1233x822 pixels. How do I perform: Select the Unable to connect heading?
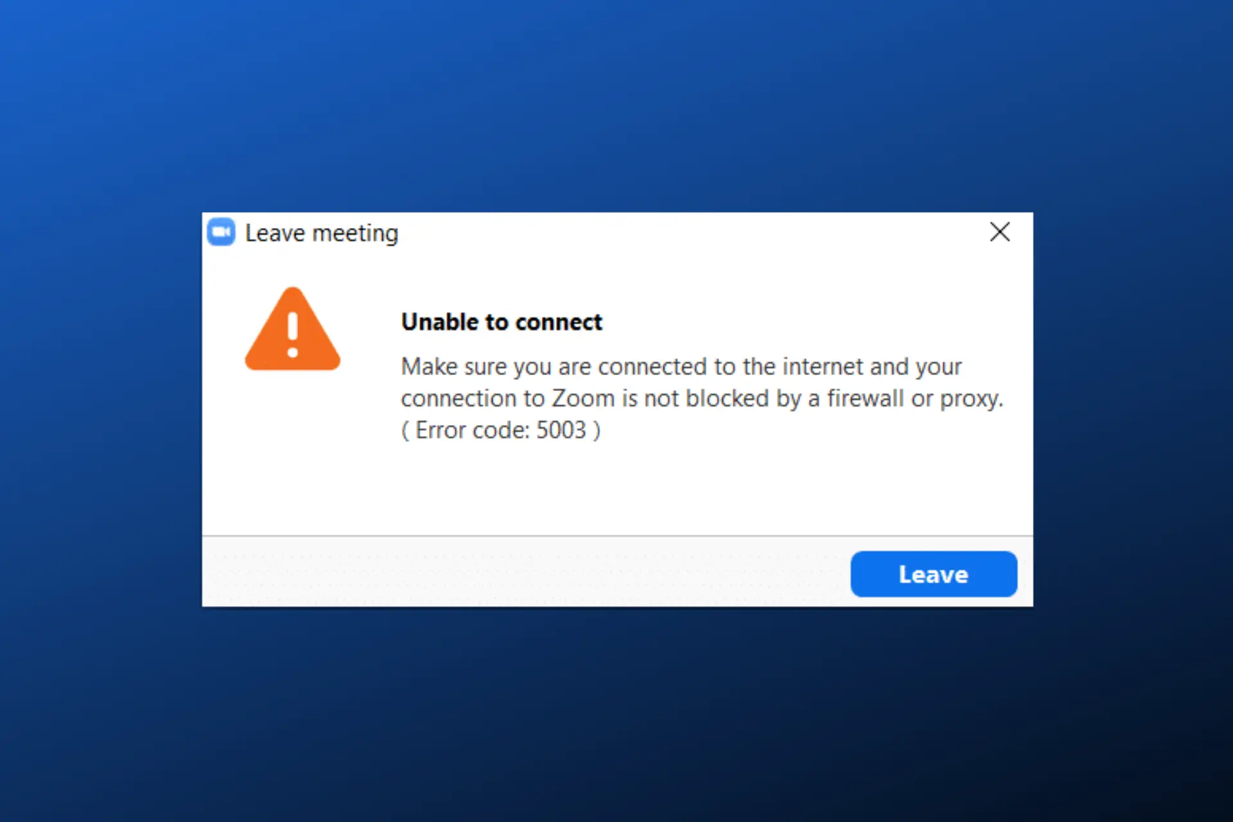[501, 321]
